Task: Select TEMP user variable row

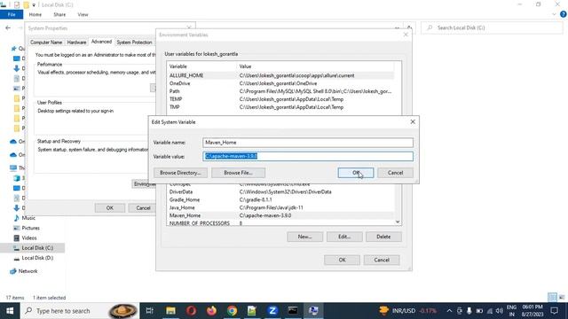Action: [x=280, y=99]
